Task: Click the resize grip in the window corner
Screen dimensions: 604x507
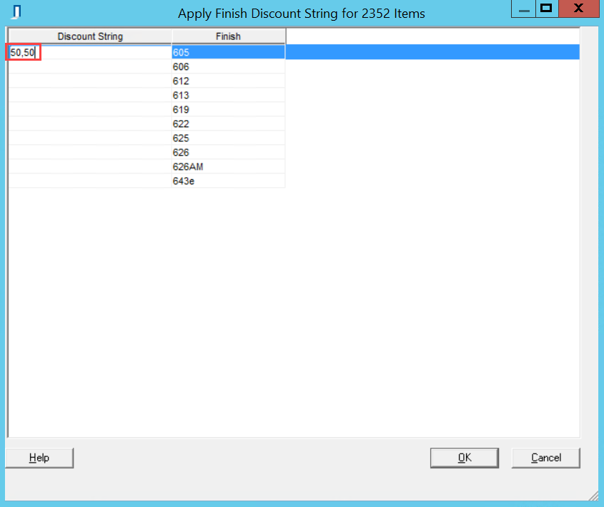Action: point(593,496)
